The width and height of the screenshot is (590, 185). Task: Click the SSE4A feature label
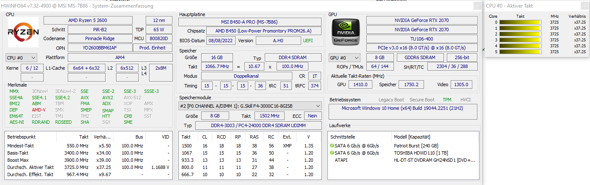(x=16, y=98)
